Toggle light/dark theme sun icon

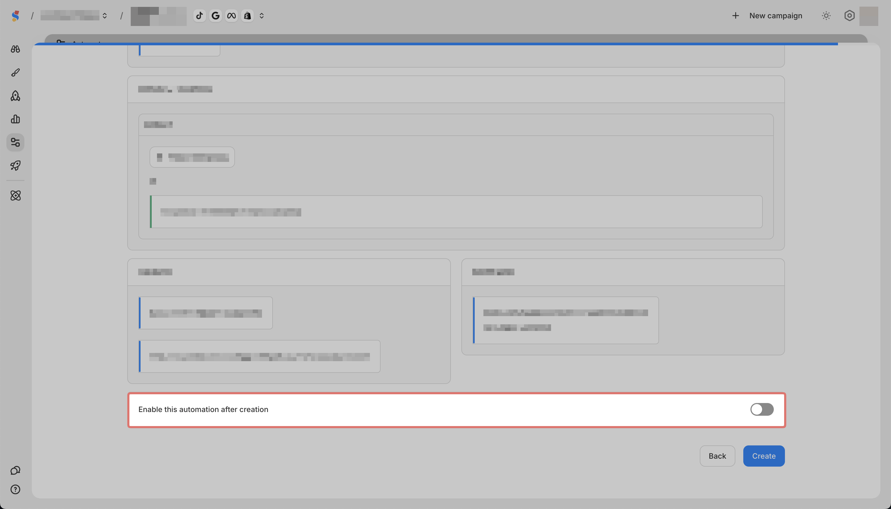click(826, 16)
